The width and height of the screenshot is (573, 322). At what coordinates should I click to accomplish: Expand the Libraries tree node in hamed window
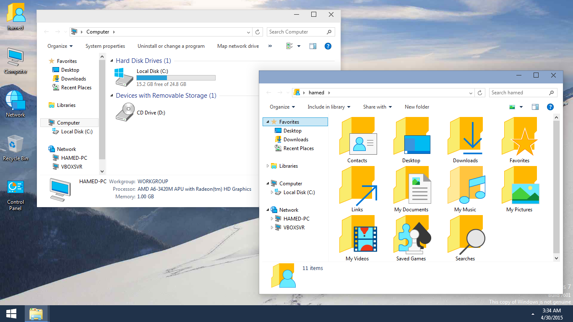point(268,166)
